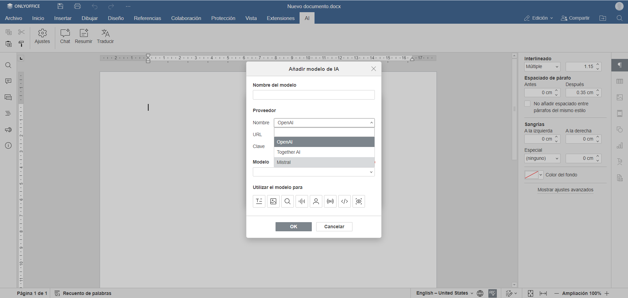The height and width of the screenshot is (298, 628).
Task: Open table settings icon in right sidebar
Action: 620,81
